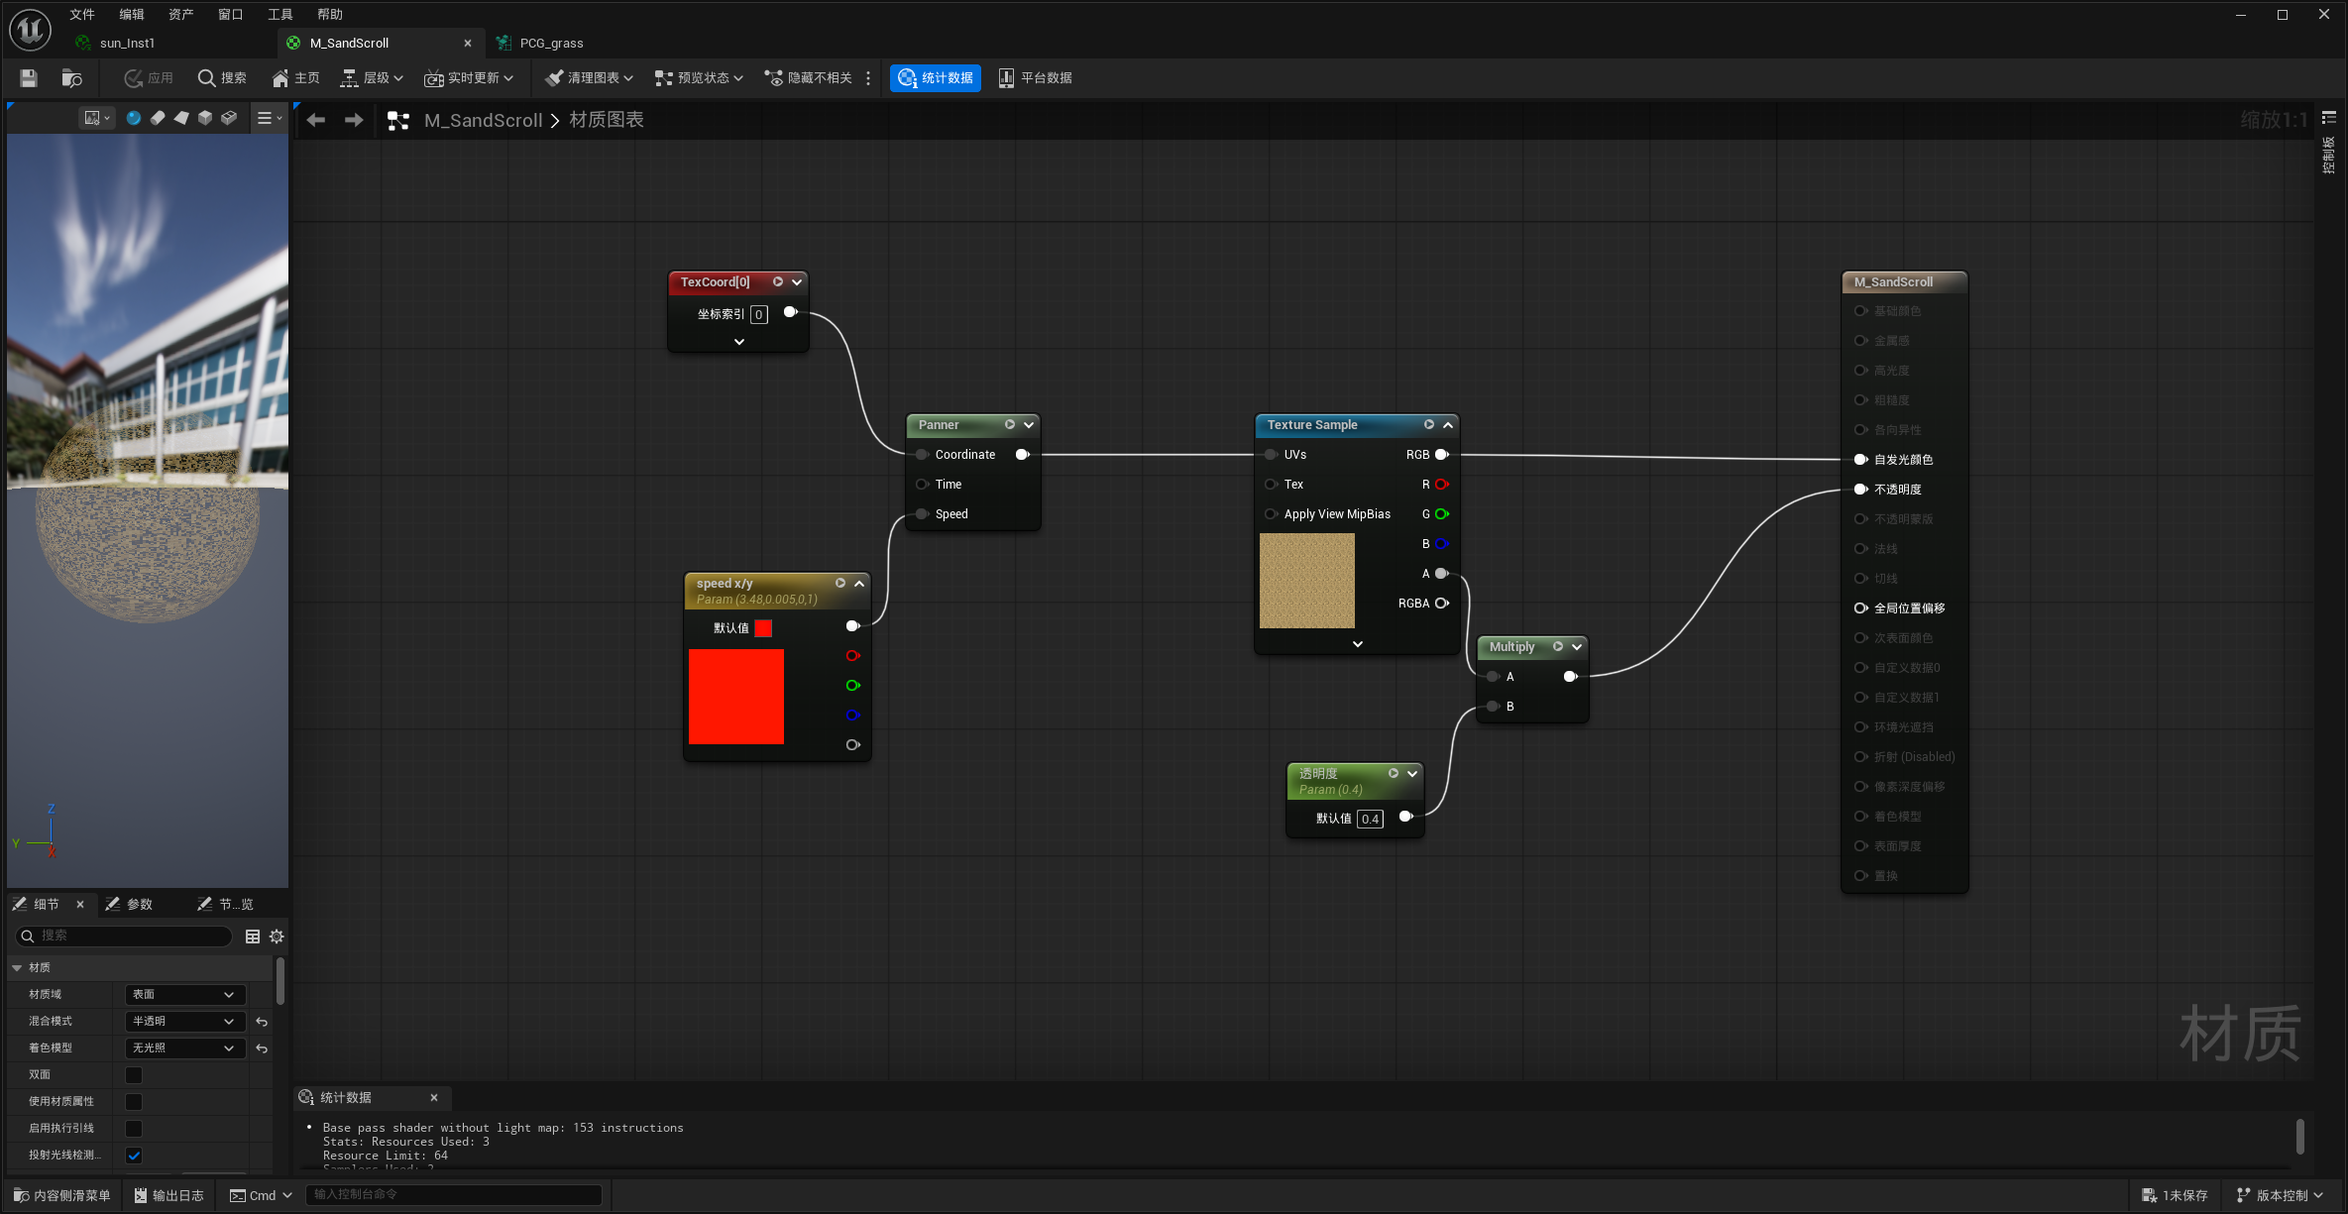Select the plane preview mesh
This screenshot has height=1214, width=2348.
[181, 118]
